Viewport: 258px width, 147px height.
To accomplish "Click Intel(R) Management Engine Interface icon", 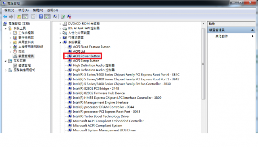I will (70, 102).
